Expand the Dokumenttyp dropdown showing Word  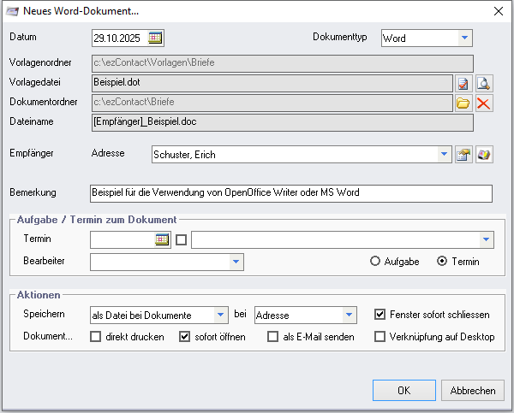click(x=464, y=38)
